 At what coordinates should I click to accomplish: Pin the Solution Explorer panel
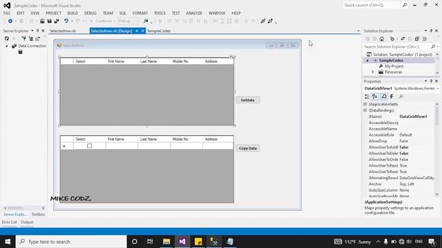pos(431,30)
